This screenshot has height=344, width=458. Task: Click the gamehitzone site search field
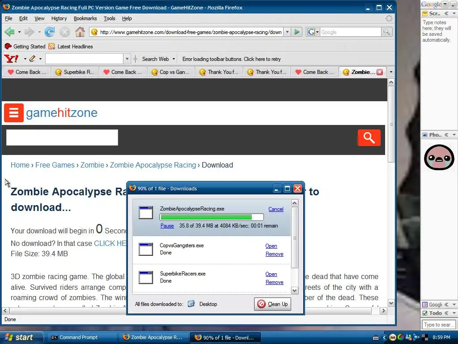point(62,138)
